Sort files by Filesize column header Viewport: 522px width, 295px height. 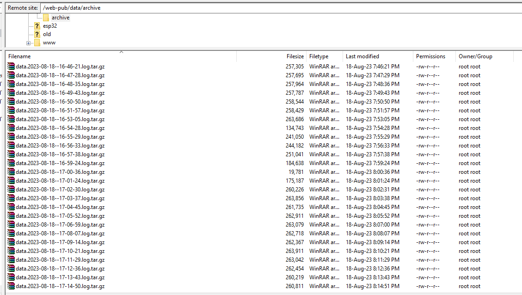pos(271,56)
